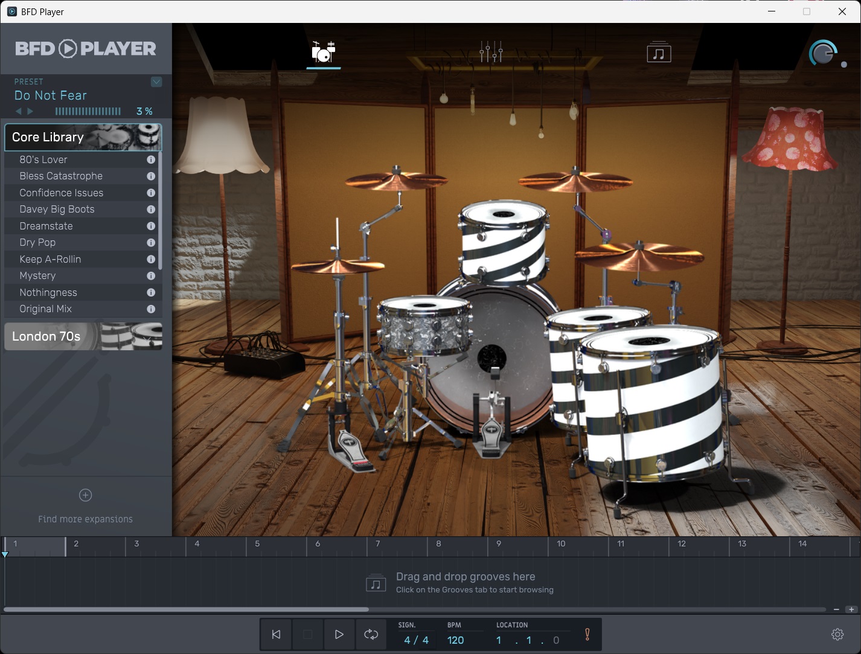Open the Kit view drum icon tab

point(324,53)
